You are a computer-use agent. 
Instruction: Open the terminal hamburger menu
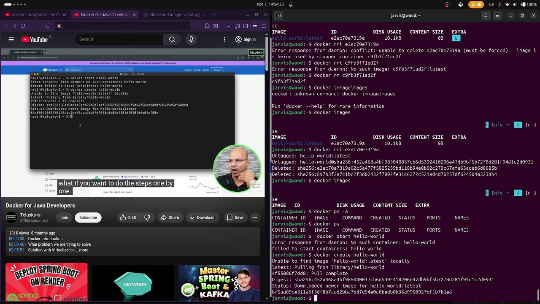click(497, 15)
